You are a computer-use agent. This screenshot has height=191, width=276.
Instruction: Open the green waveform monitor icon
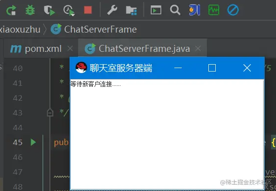(x=214, y=10)
